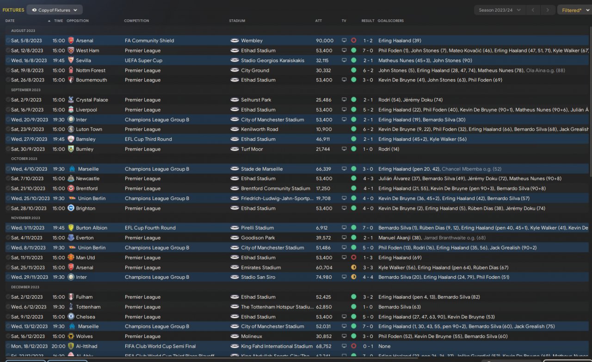Click the 7 - 0 result against West Ham

coord(368,50)
